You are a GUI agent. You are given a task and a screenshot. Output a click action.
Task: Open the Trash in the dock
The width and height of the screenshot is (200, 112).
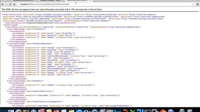point(190,110)
